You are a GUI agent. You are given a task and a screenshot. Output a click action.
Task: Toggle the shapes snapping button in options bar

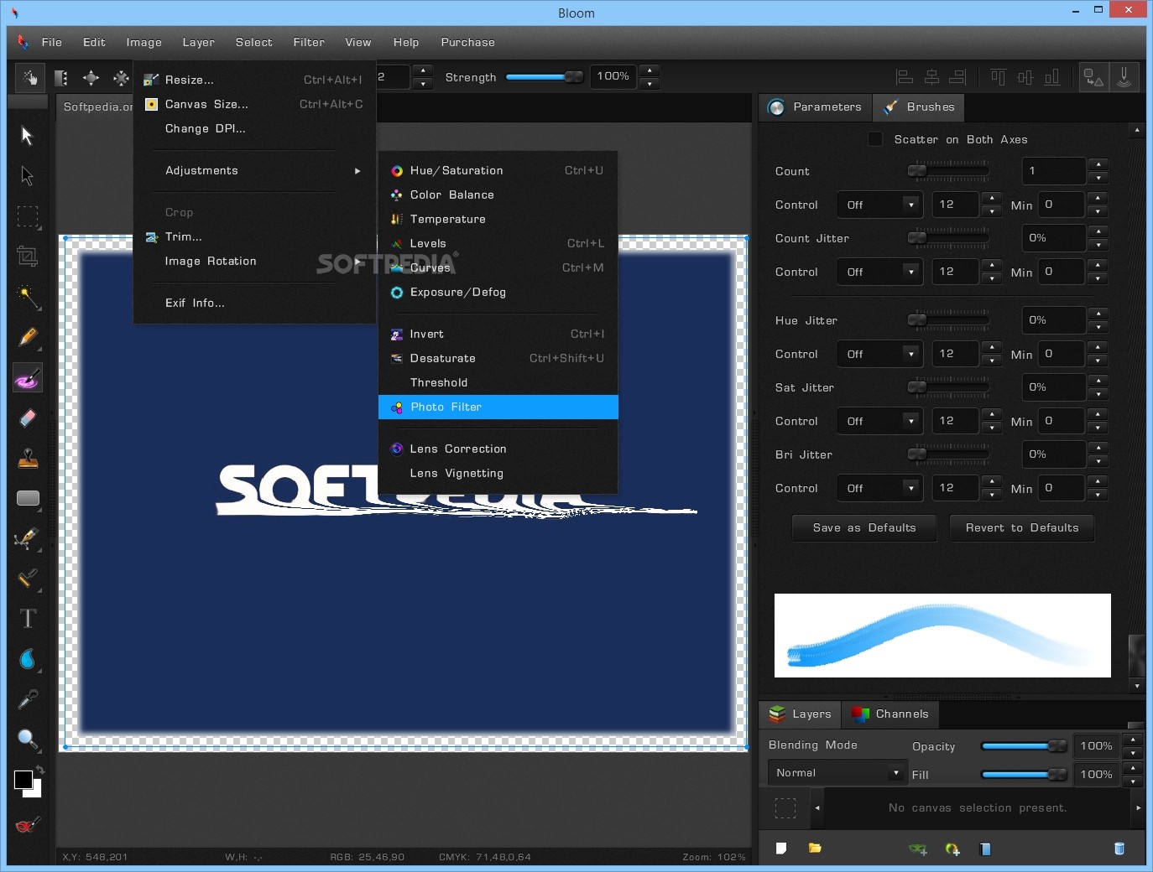[x=1093, y=78]
